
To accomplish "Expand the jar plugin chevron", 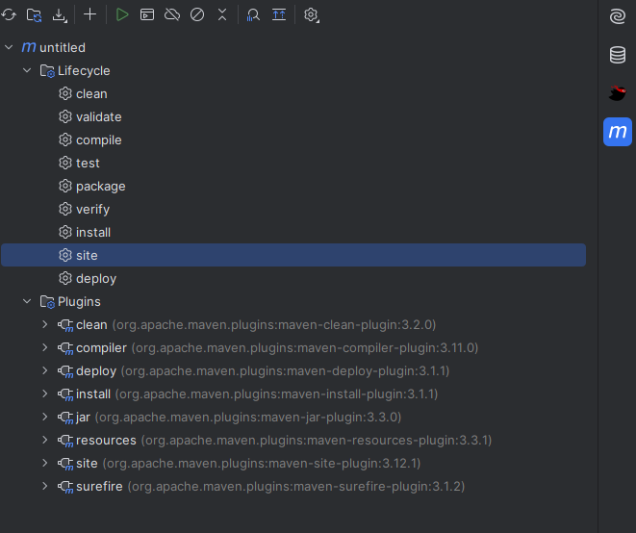I will click(x=45, y=417).
